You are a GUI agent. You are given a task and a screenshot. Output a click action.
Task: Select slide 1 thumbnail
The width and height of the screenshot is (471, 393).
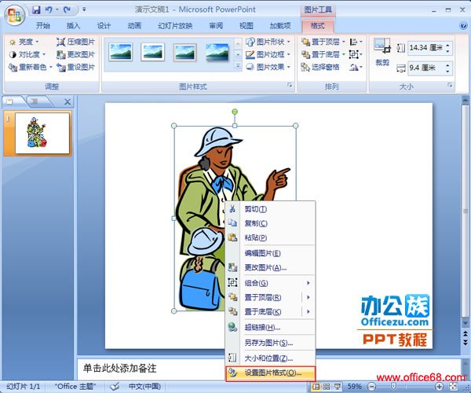(x=42, y=133)
